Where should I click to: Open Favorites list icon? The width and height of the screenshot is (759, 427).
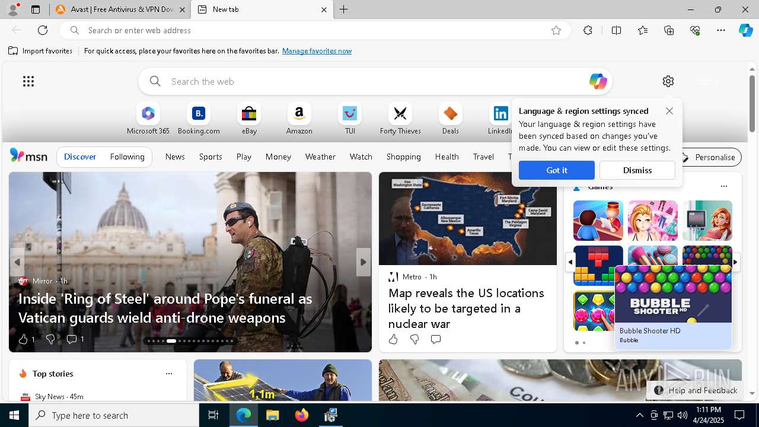pos(643,30)
